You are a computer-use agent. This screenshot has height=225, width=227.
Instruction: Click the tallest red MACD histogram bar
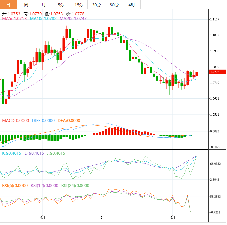coord(115,131)
